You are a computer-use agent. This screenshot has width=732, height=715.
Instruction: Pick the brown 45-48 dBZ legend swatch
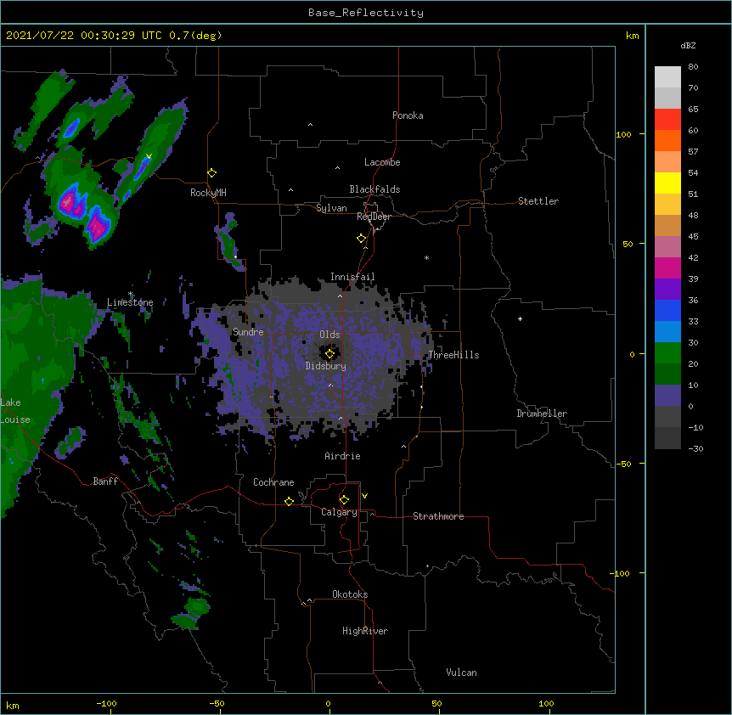tap(667, 225)
